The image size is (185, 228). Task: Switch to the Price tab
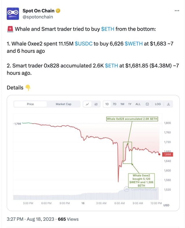tap(30, 104)
